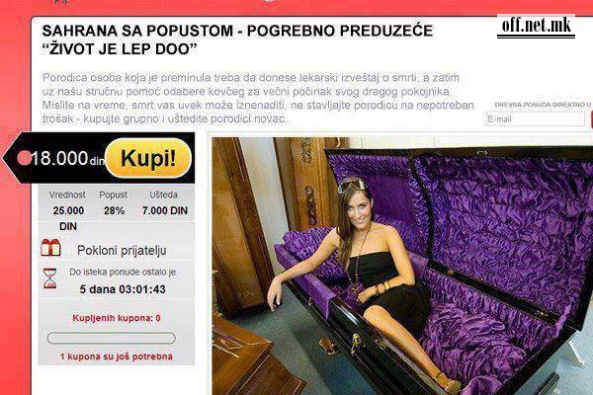Viewport: 593px width, 395px height.
Task: Click the countdown timer 5 dana 03:01:43
Action: pos(123,289)
